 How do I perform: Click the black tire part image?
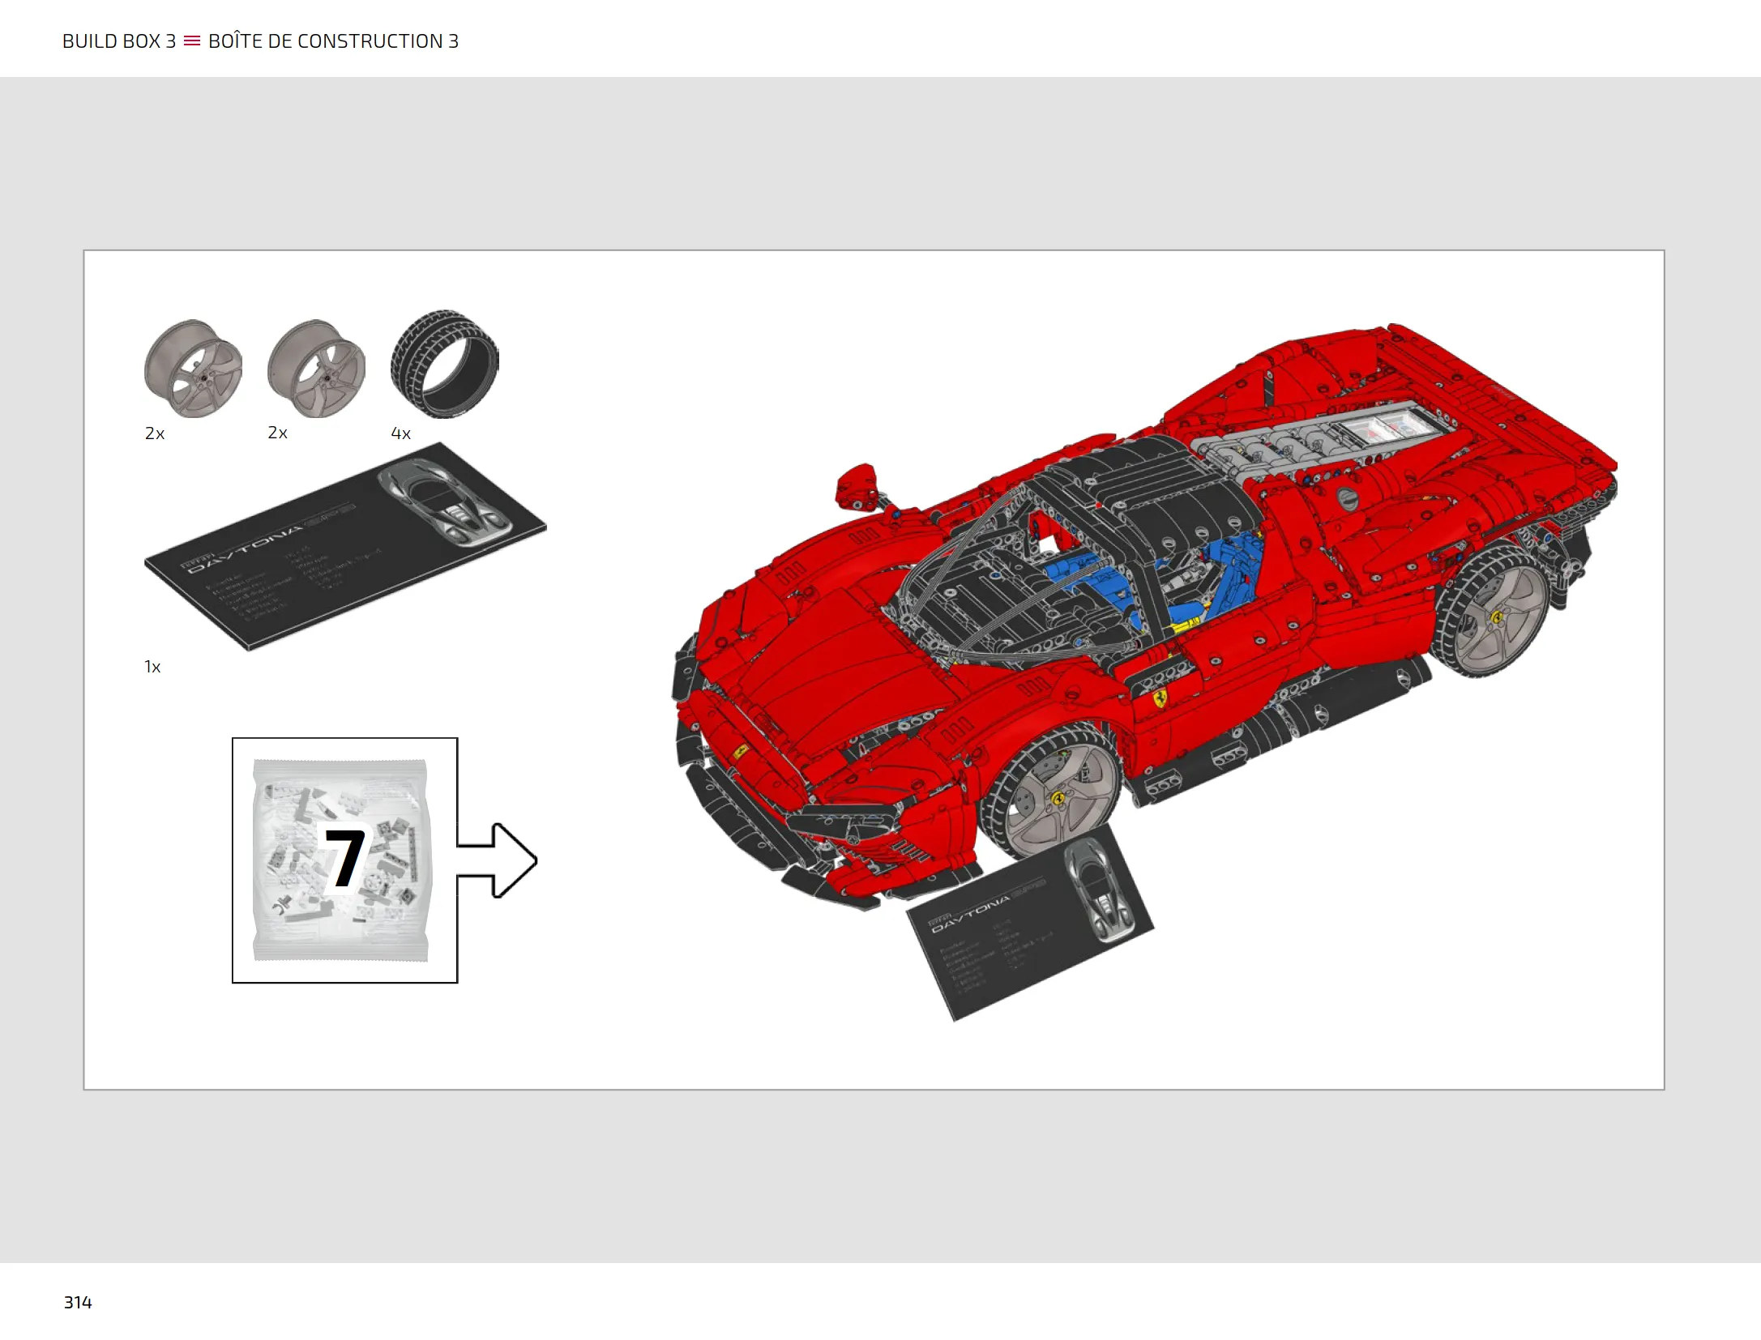[x=445, y=364]
